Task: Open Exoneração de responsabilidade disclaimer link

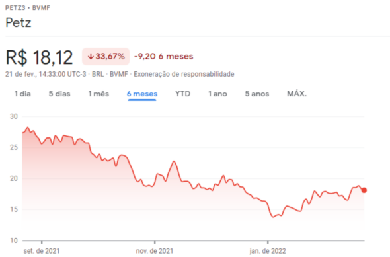Action: pyautogui.click(x=184, y=74)
